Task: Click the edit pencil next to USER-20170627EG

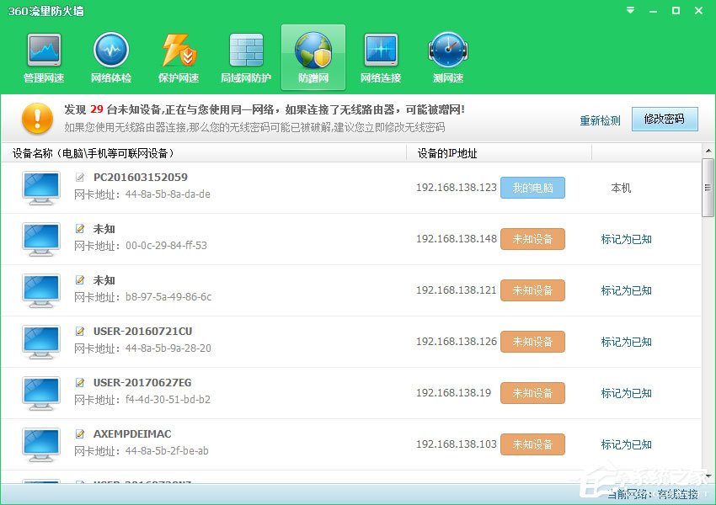Action: click(79, 382)
